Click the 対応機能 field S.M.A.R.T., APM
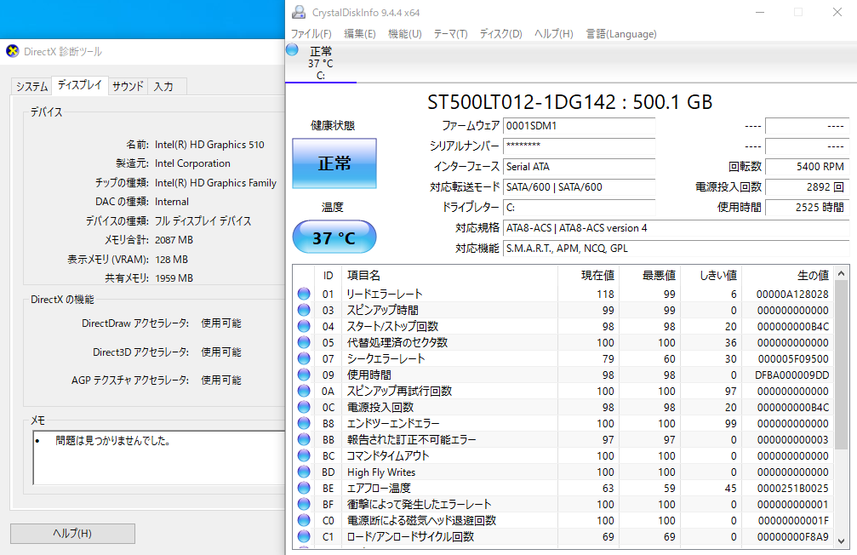 (676, 249)
